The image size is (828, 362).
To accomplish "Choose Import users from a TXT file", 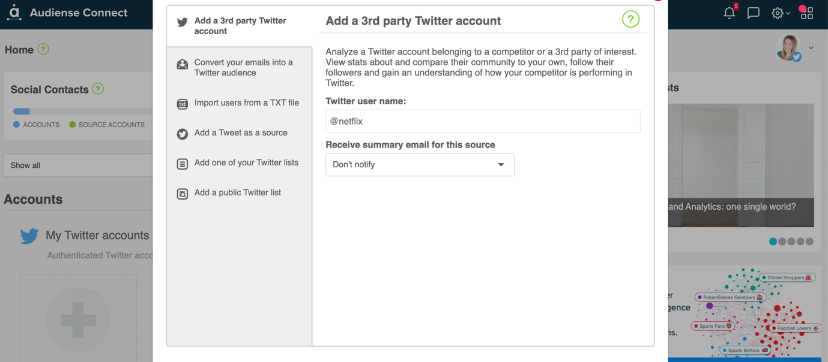I will point(246,103).
